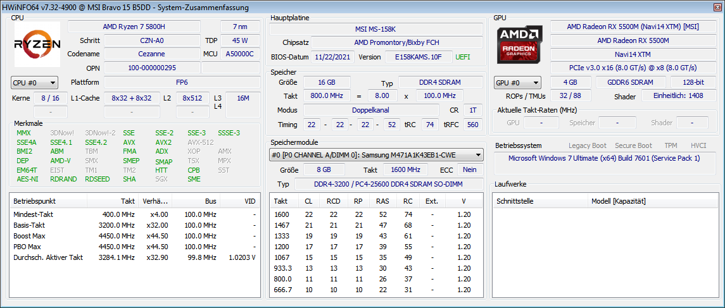The image size is (725, 308).
Task: Click the Radeon RX 5500M (Navi14 XTM) [MSI] field
Action: click(x=633, y=27)
